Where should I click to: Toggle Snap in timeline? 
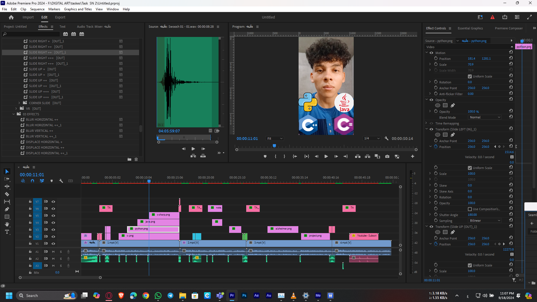click(x=32, y=181)
